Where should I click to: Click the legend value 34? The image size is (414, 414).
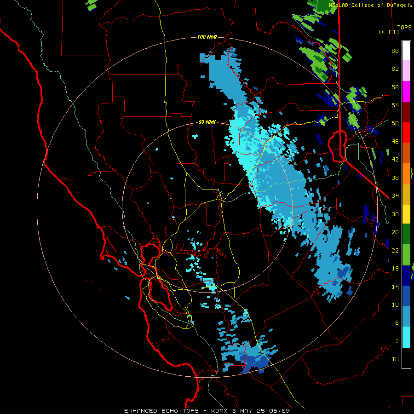click(395, 196)
